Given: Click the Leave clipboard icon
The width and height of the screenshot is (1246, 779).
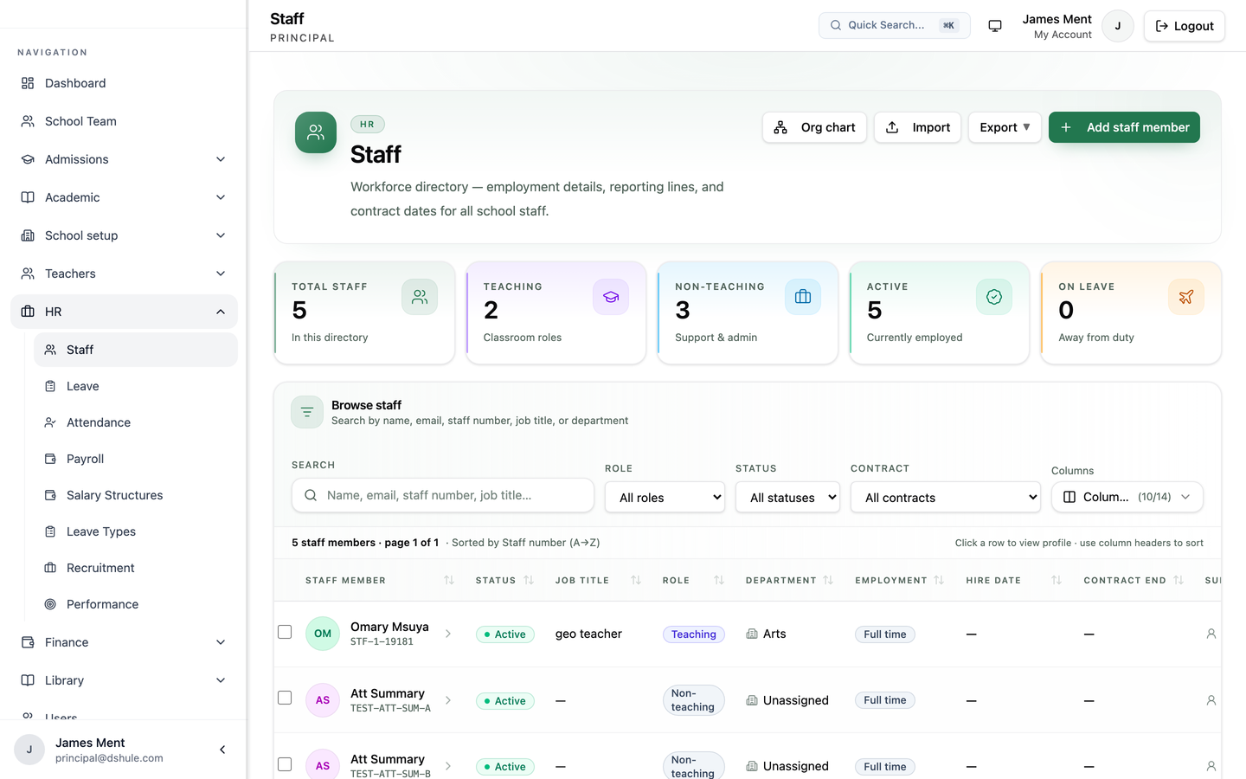Looking at the screenshot, I should click(50, 386).
